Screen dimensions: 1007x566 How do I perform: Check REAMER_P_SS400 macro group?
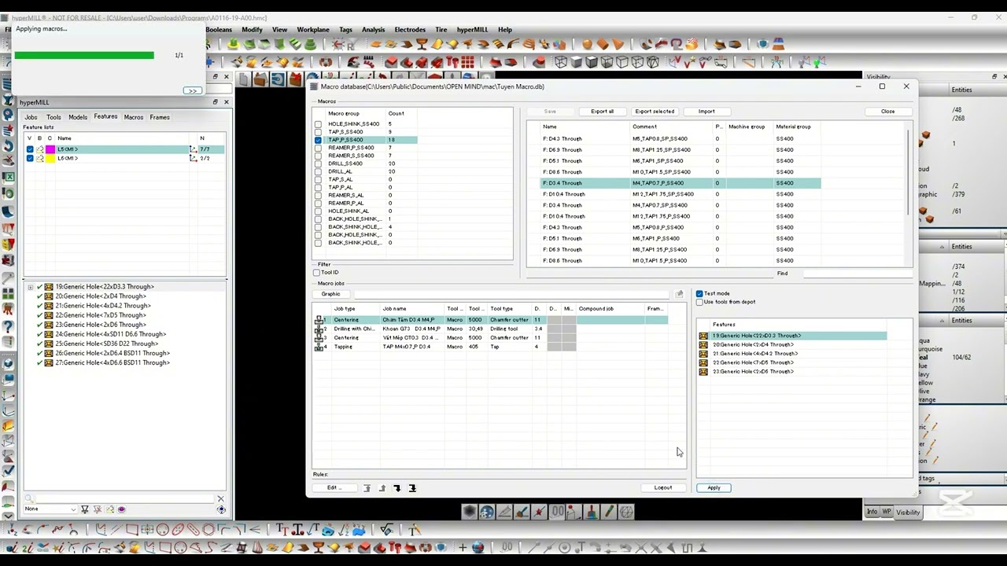318,148
